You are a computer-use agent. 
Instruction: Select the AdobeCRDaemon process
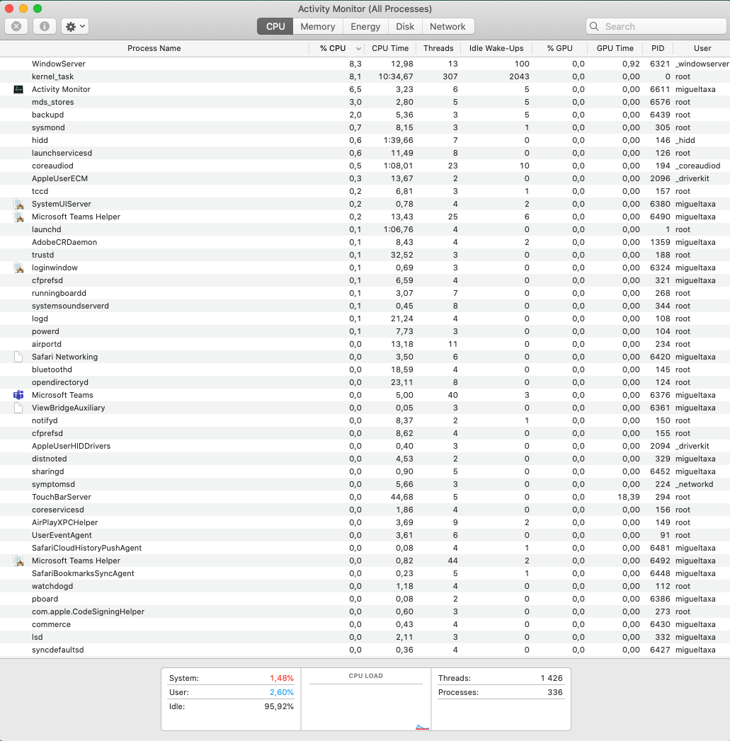click(365, 243)
